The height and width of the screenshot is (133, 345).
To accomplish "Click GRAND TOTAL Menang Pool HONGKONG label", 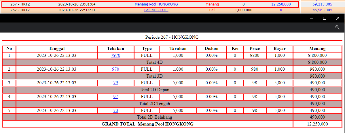I will [148, 124].
